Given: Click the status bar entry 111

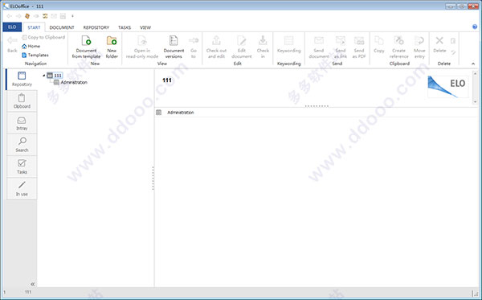Looking at the screenshot, I should [28, 292].
